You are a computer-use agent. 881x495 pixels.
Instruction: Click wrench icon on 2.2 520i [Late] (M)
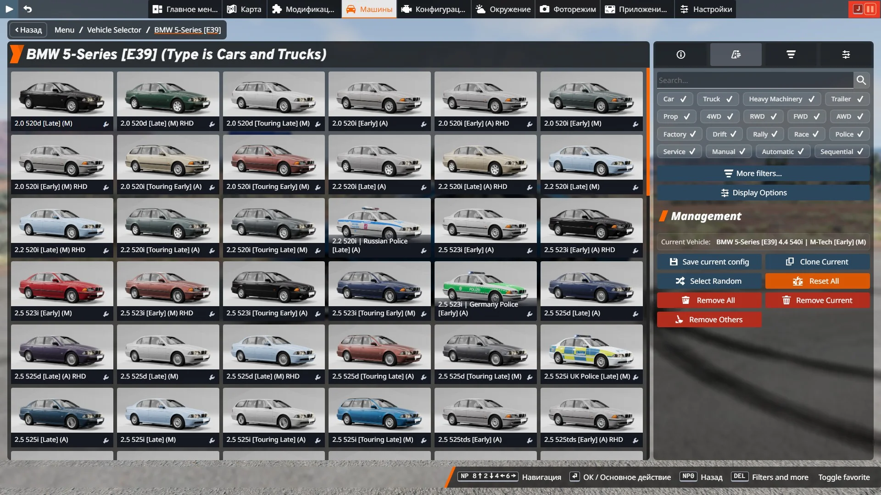[x=636, y=187]
